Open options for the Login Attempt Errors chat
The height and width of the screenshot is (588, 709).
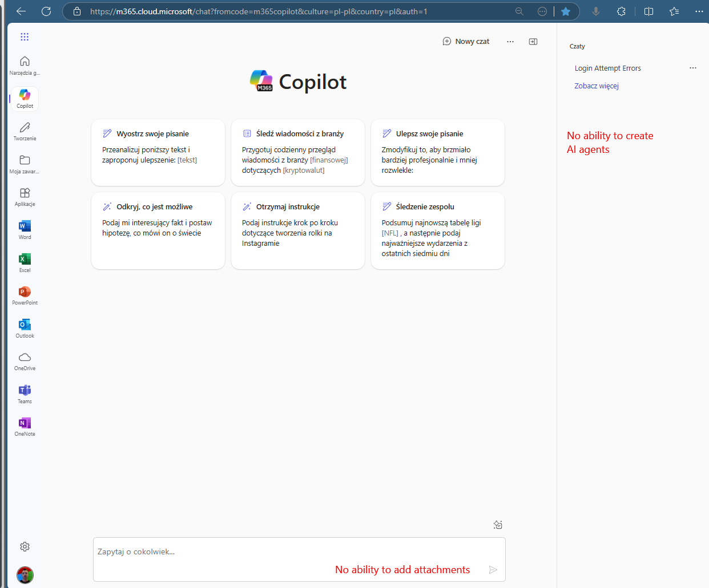coord(693,67)
